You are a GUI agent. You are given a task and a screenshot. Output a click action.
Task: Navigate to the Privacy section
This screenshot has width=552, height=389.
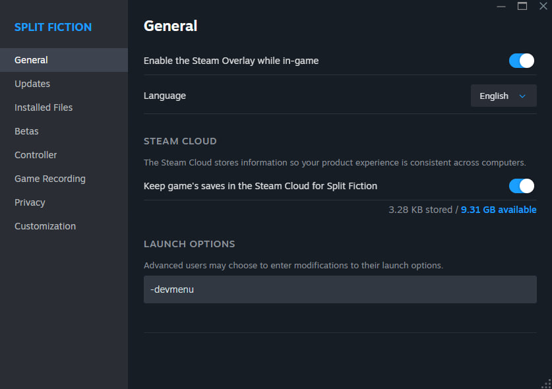coord(30,202)
